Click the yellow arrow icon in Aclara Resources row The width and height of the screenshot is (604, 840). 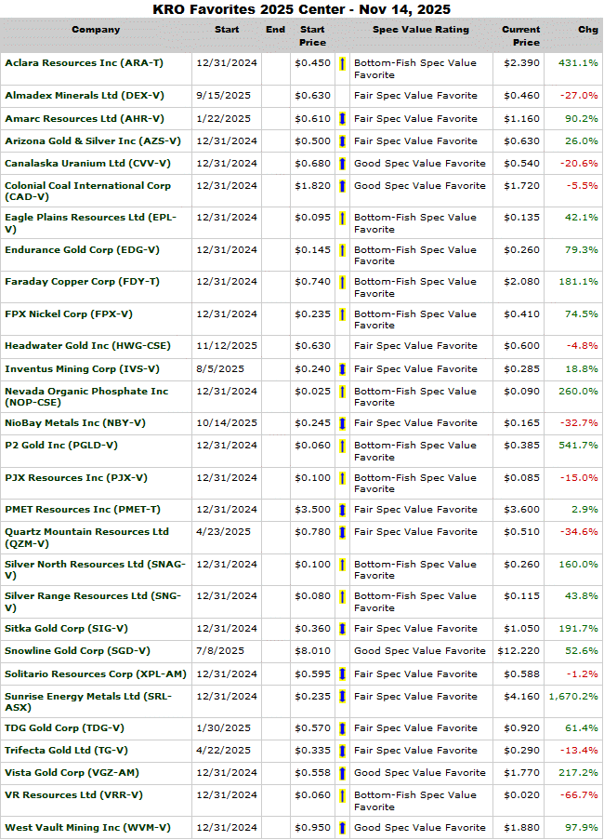[x=342, y=64]
